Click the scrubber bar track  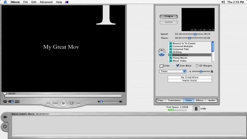click(63, 96)
